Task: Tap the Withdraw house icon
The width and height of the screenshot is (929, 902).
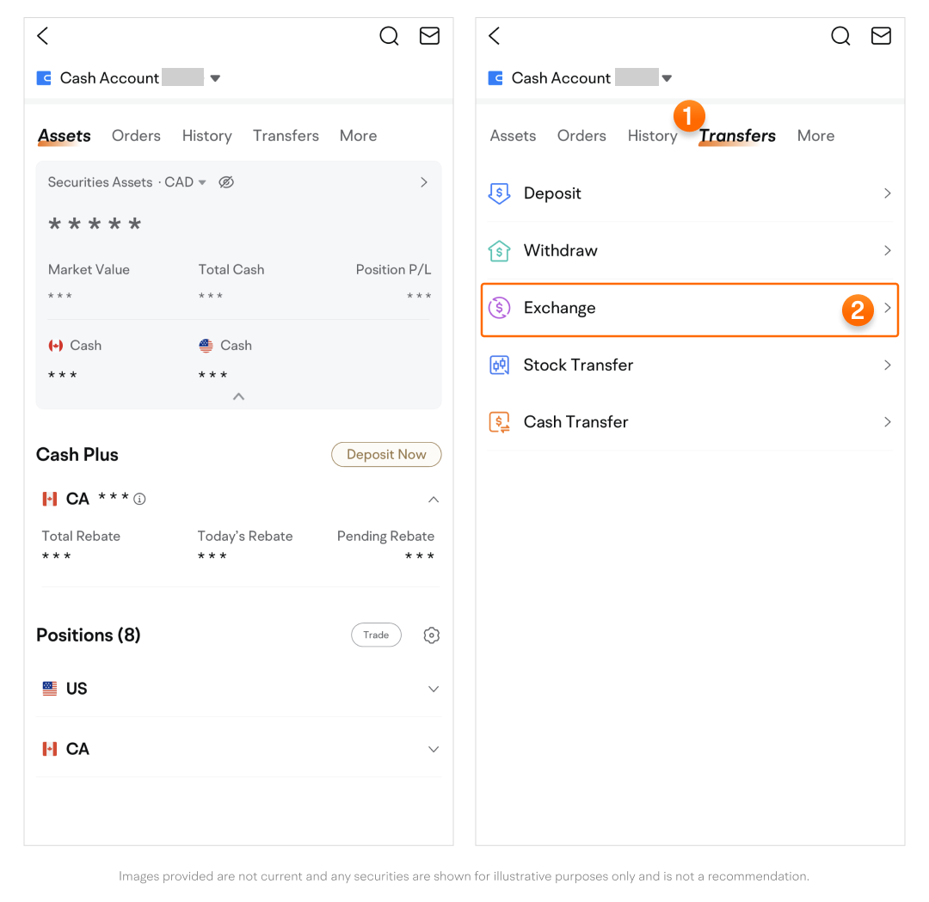Action: click(499, 251)
